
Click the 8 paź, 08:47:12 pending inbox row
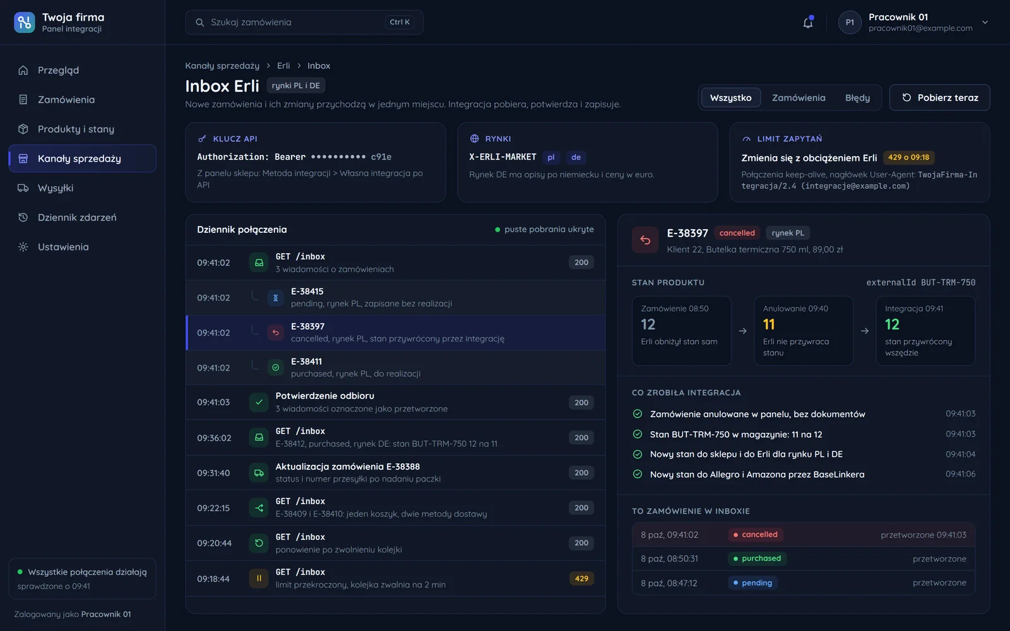click(804, 583)
